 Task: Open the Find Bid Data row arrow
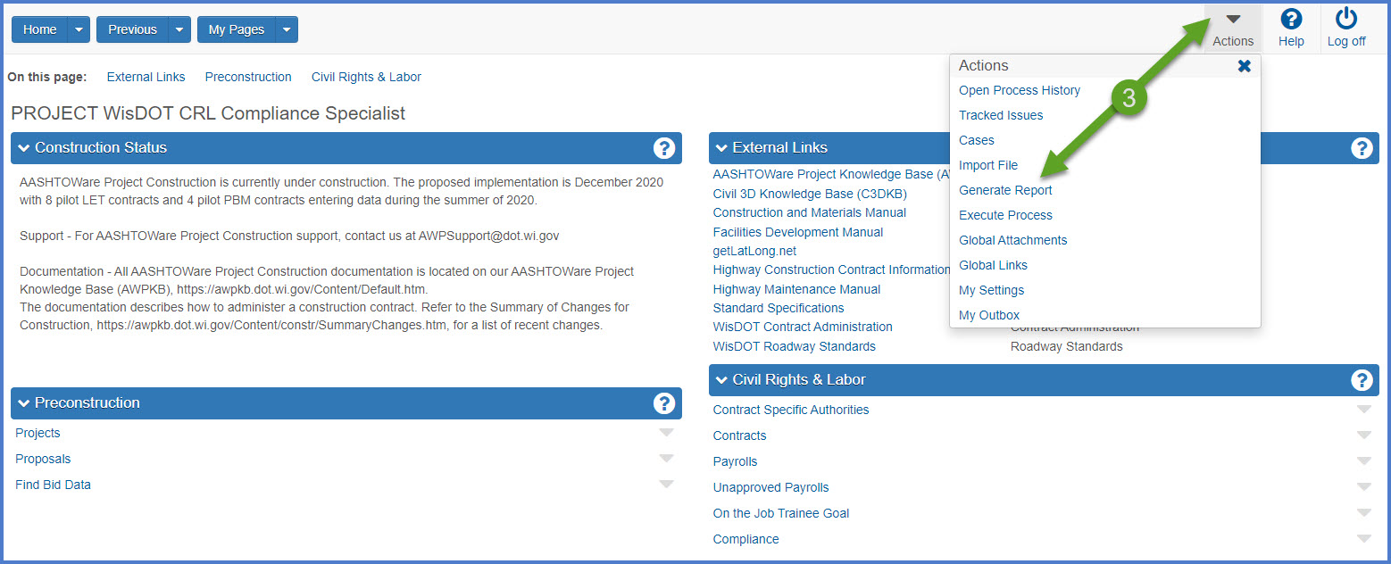(x=666, y=485)
